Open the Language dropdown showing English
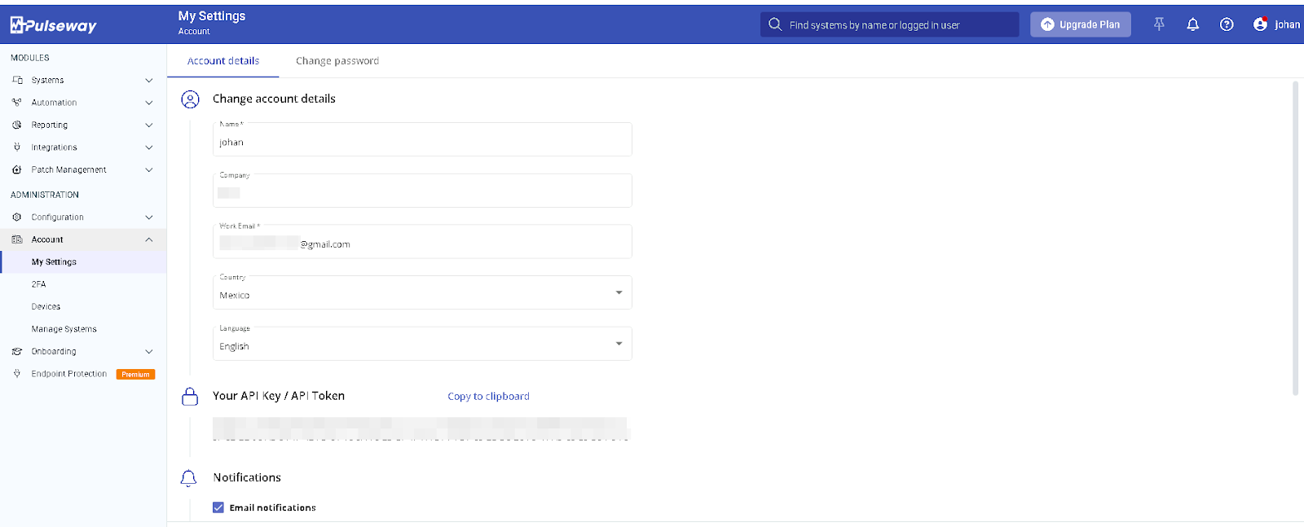 421,345
